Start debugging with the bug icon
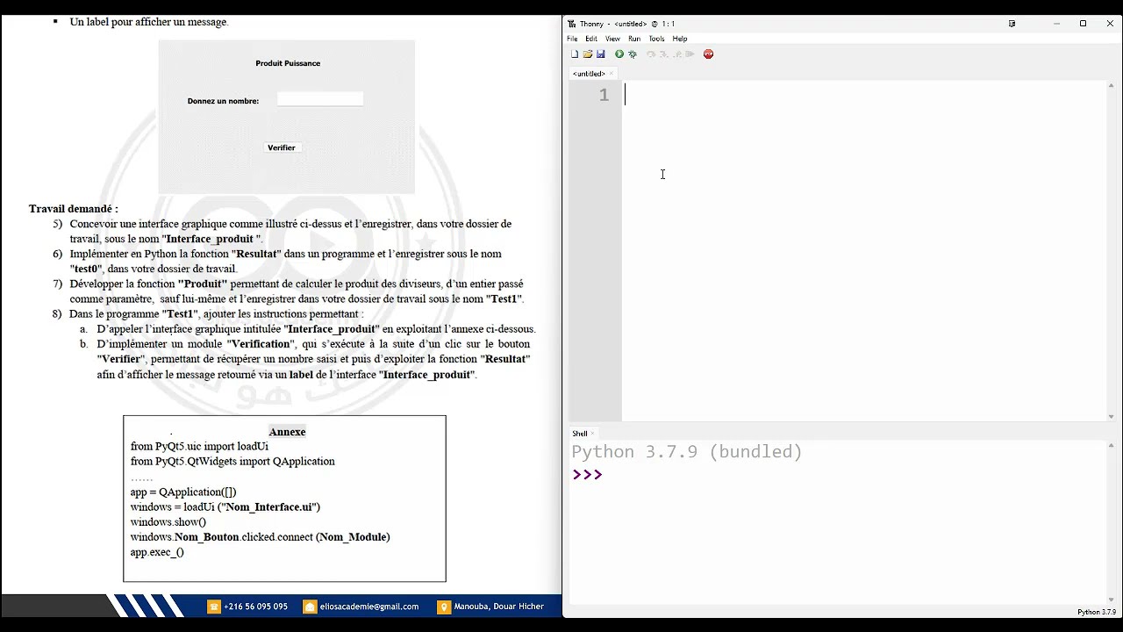Viewport: 1123px width, 632px height. point(633,54)
